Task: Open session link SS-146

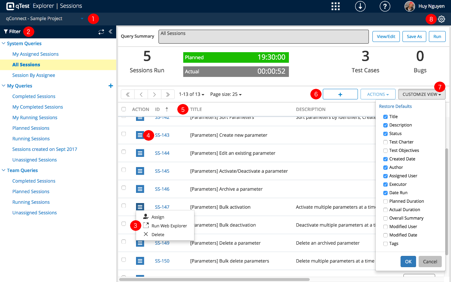Action: coord(162,189)
